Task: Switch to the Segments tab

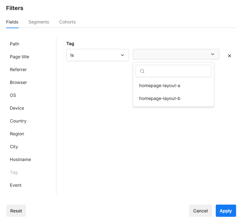Action: tap(39, 22)
